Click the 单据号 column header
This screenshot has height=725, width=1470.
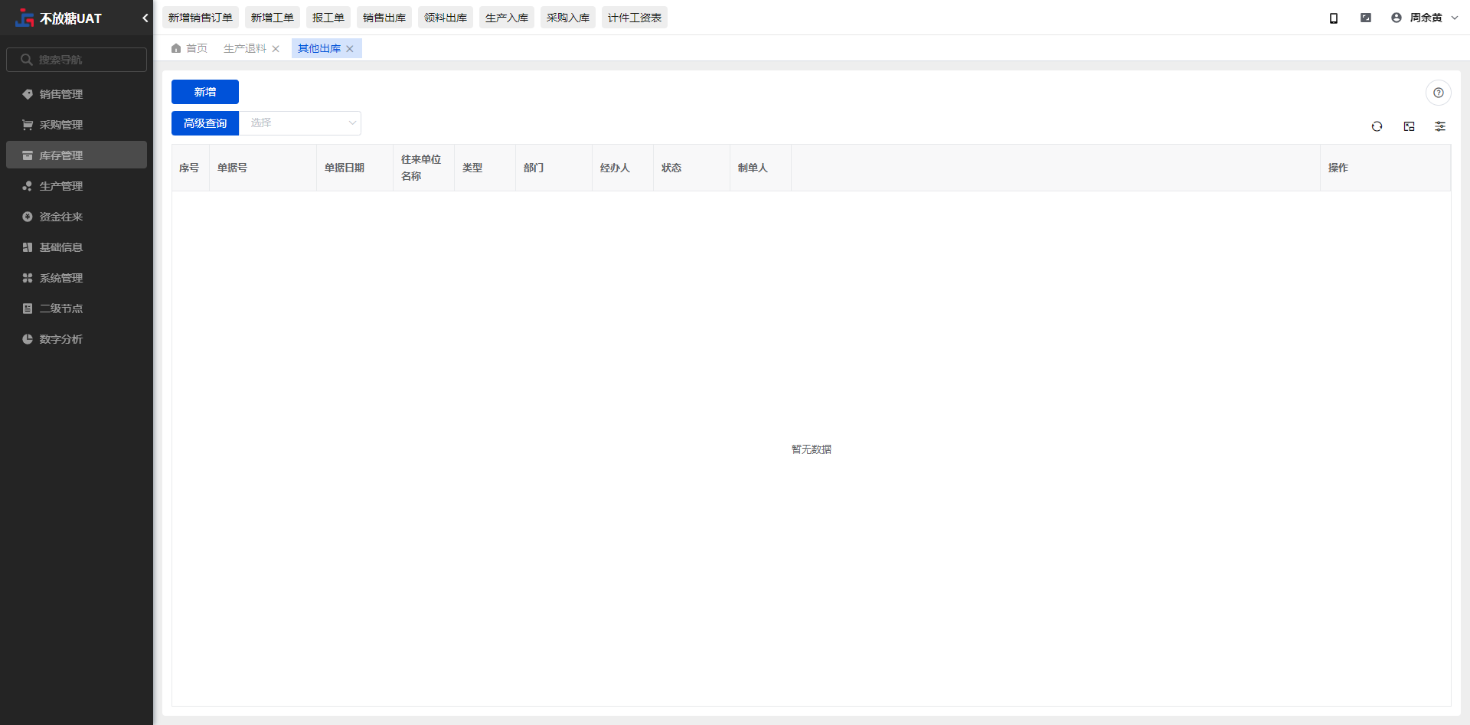[x=263, y=168]
